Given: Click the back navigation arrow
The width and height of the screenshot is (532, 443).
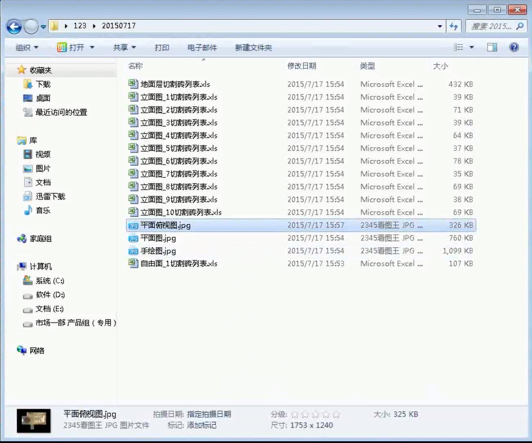Looking at the screenshot, I should tap(13, 26).
